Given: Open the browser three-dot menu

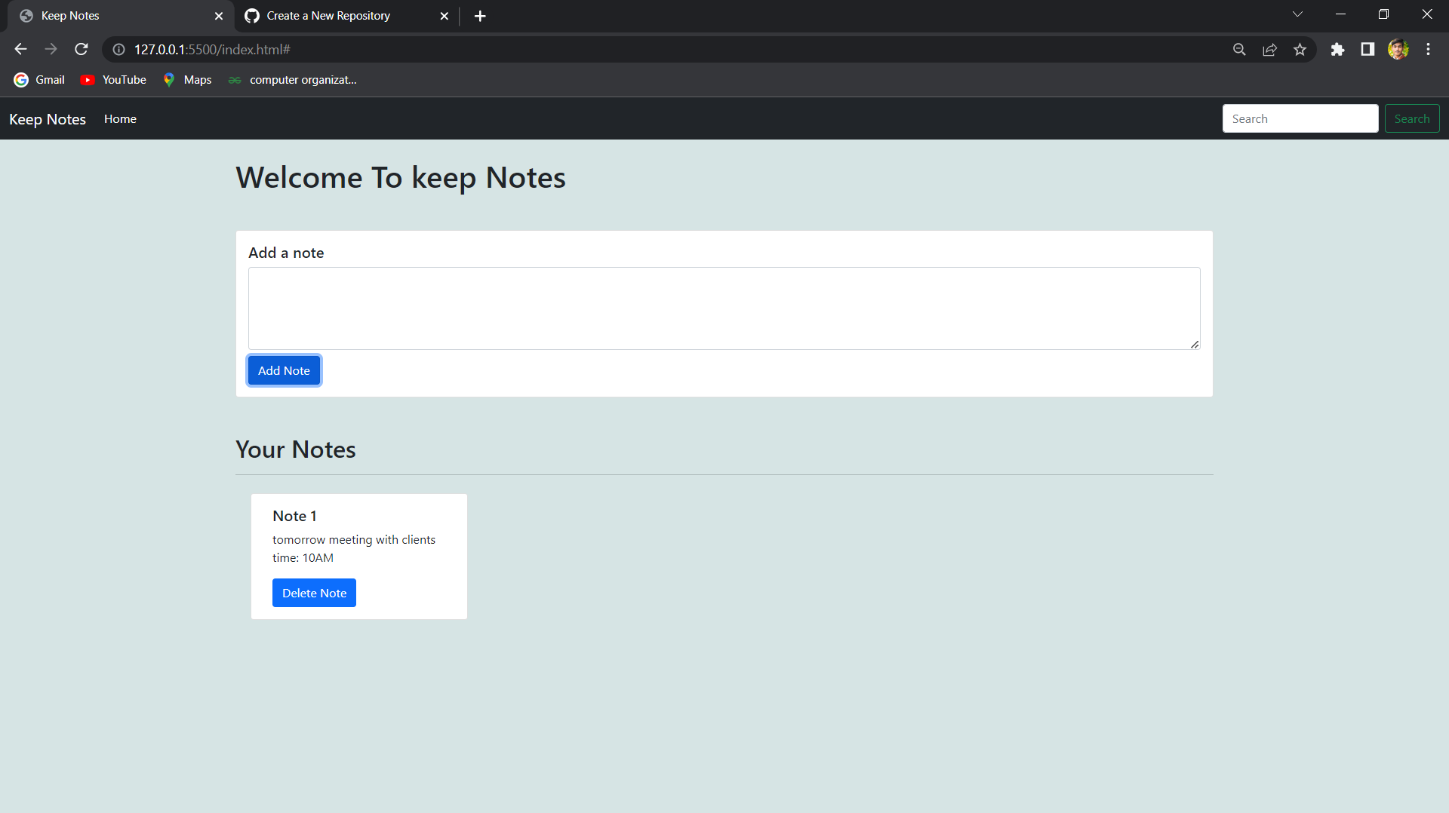Looking at the screenshot, I should click(1428, 49).
